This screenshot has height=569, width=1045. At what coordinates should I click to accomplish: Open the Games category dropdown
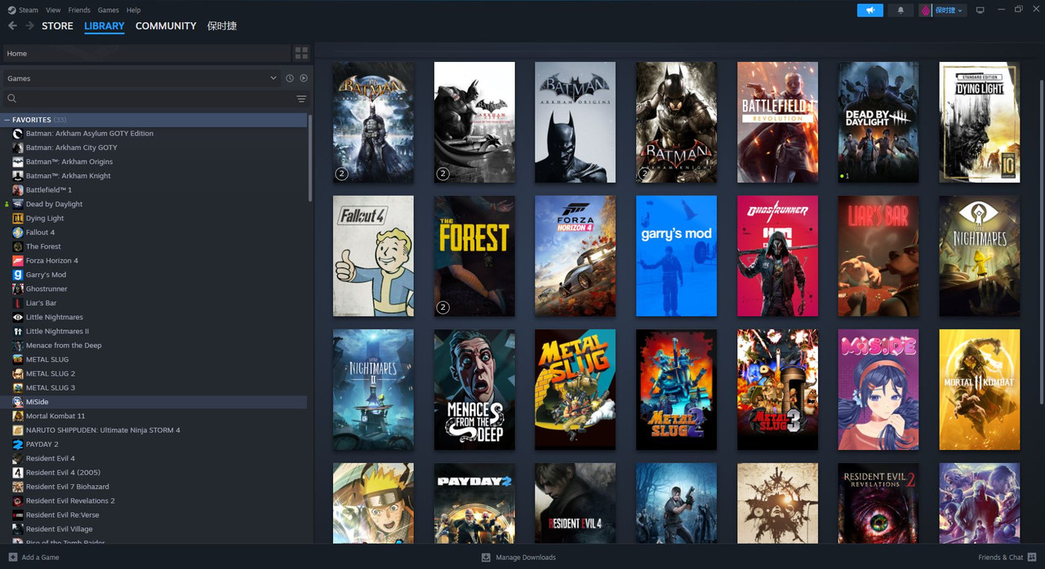(x=142, y=78)
